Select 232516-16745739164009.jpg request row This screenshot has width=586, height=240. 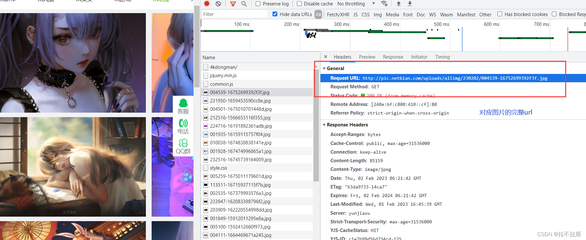coord(257,159)
